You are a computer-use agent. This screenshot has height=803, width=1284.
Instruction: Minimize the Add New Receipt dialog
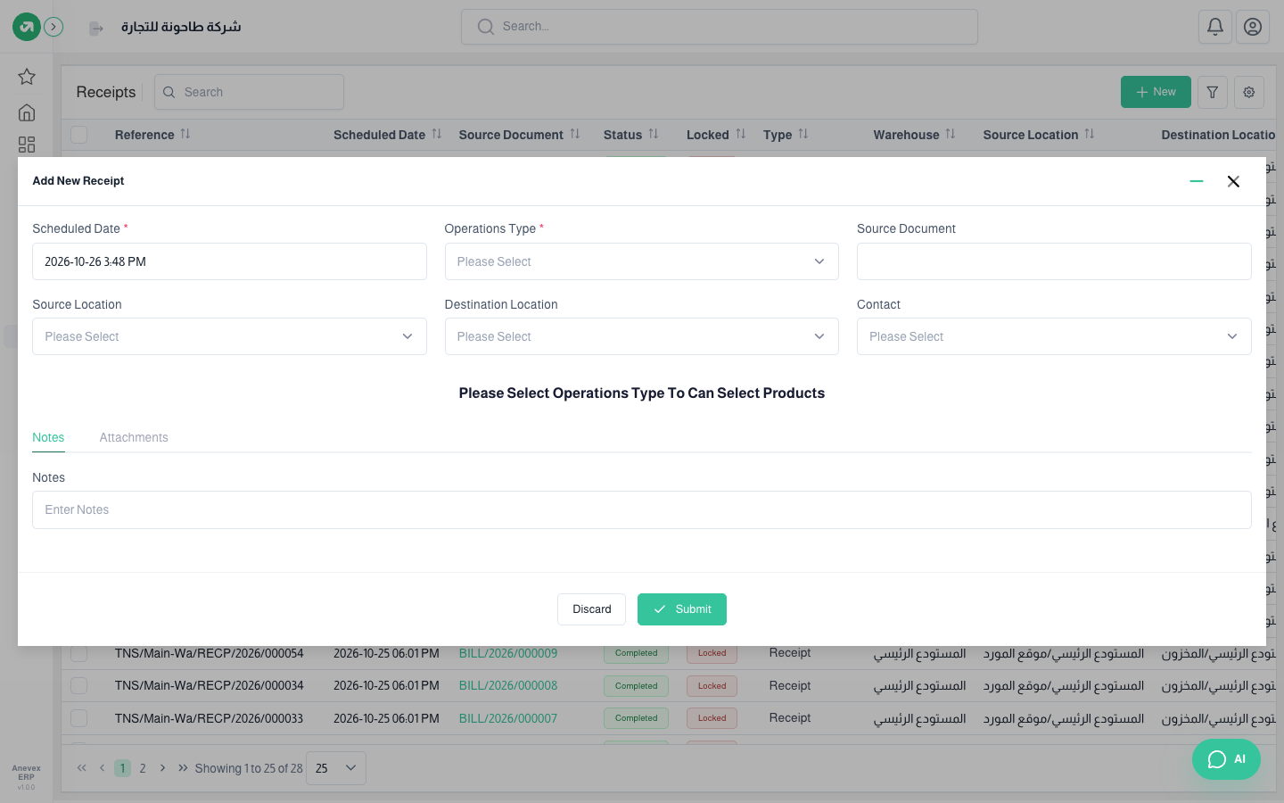click(x=1197, y=181)
